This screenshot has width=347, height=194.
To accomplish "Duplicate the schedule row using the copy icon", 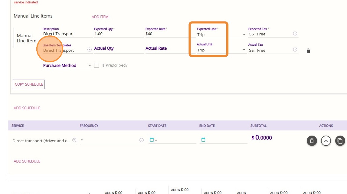I will [340, 141].
